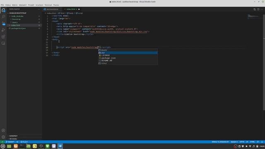Open the Wyświetl menu
Viewport: 265px width, 149px height.
click(23, 5)
